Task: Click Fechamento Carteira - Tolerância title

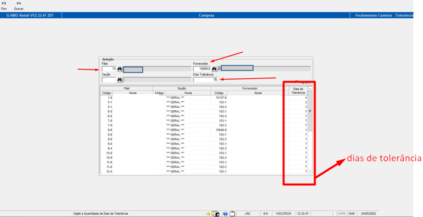Action: tap(384, 16)
